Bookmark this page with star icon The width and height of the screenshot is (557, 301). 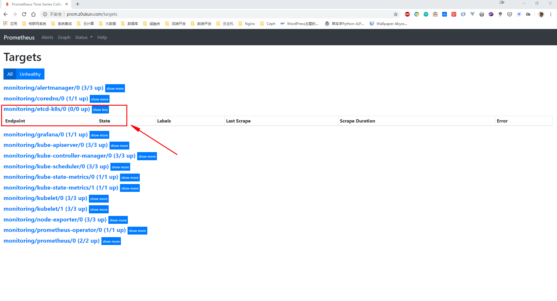click(395, 14)
